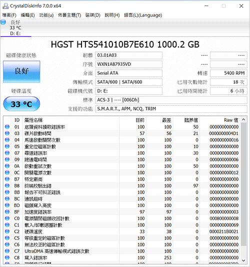Click the interface field Serial ATA
Screen dimensions: 250x267
click(x=128, y=73)
